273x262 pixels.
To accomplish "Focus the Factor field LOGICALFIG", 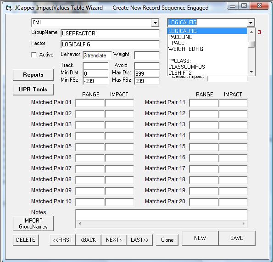I will (110, 45).
